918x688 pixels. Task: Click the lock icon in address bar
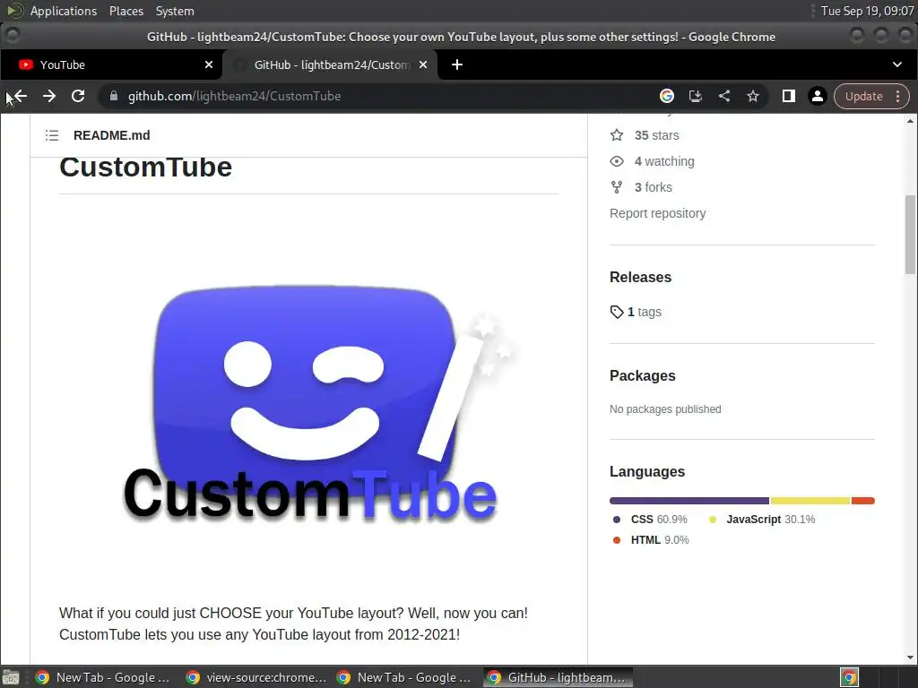click(114, 96)
